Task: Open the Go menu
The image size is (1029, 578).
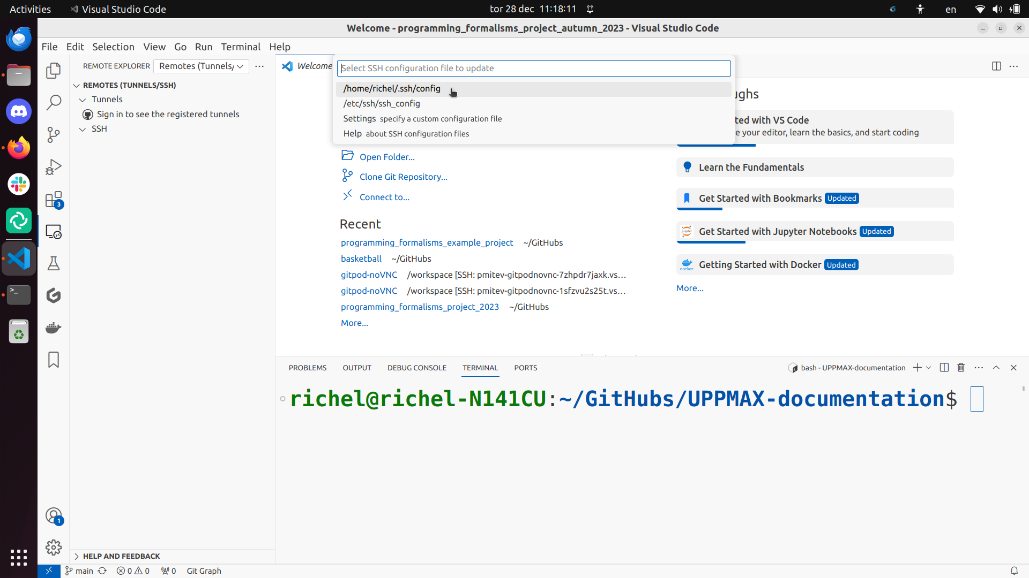Action: coord(180,47)
